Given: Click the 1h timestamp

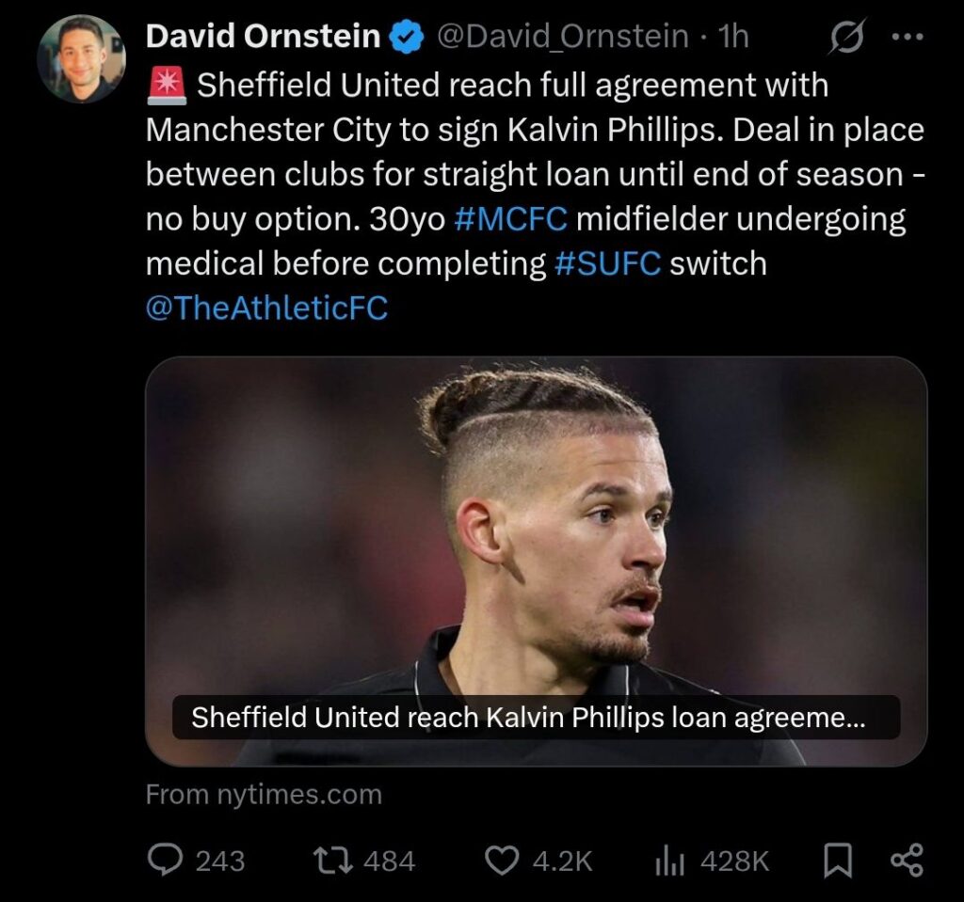Looking at the screenshot, I should pos(733,38).
